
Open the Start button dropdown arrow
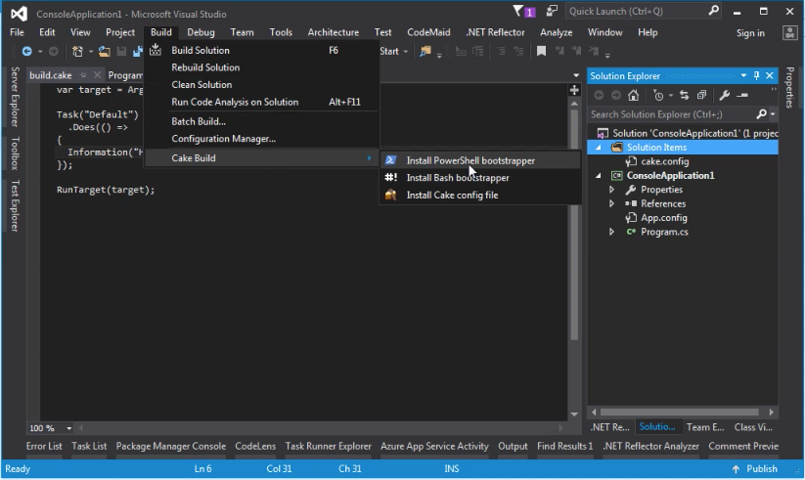click(406, 52)
